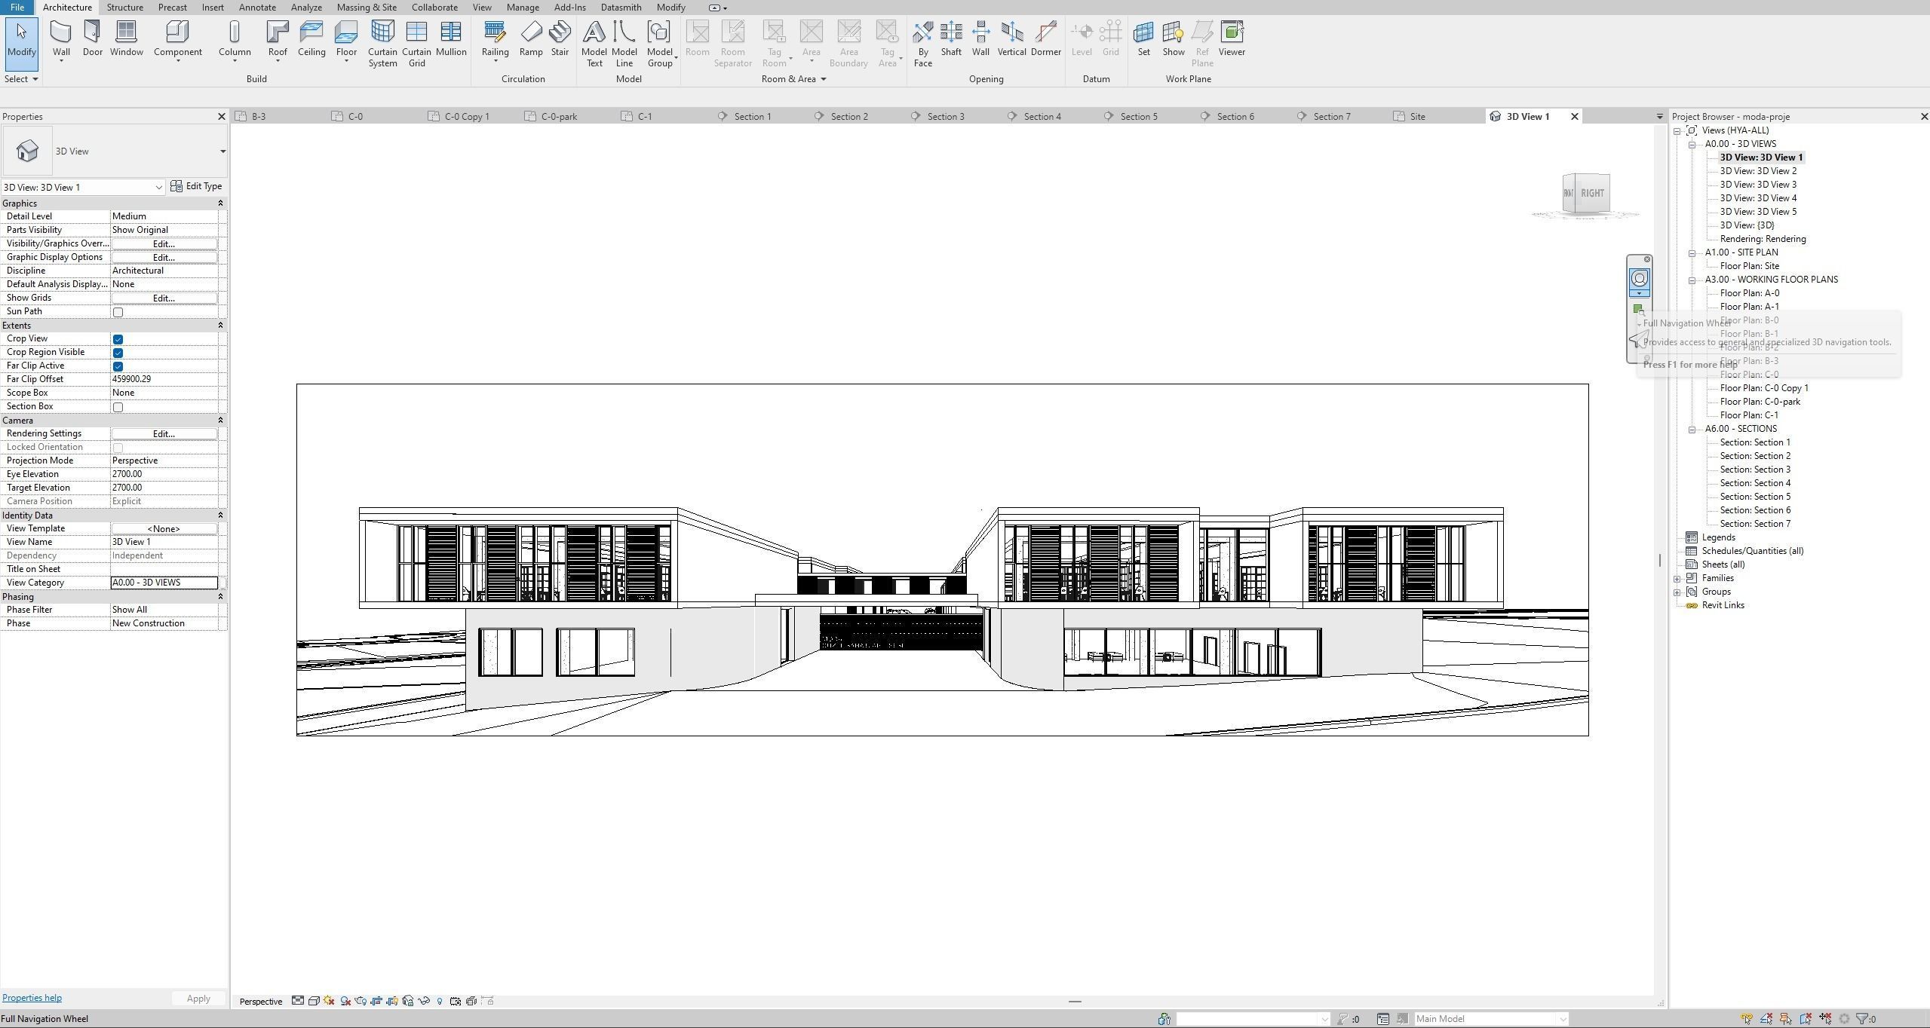
Task: Click the Edit Type button
Action: pos(196,186)
